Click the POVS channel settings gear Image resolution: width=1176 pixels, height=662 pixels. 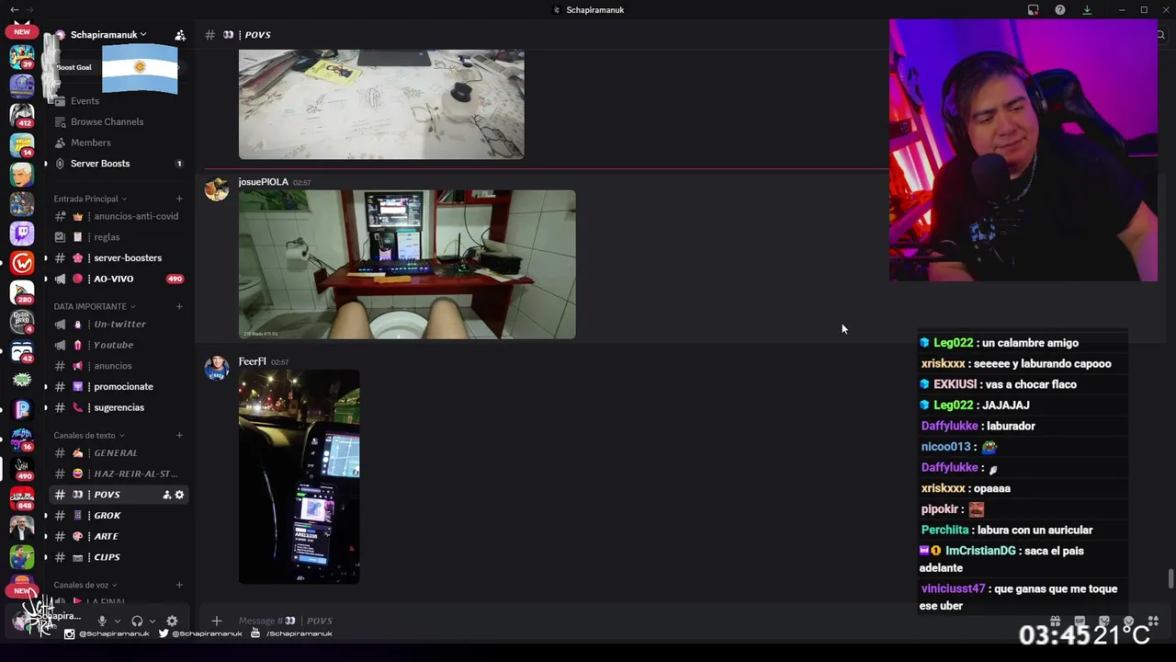179,495
